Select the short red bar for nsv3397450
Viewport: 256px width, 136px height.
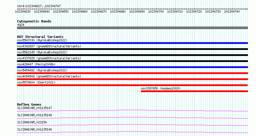(194, 91)
